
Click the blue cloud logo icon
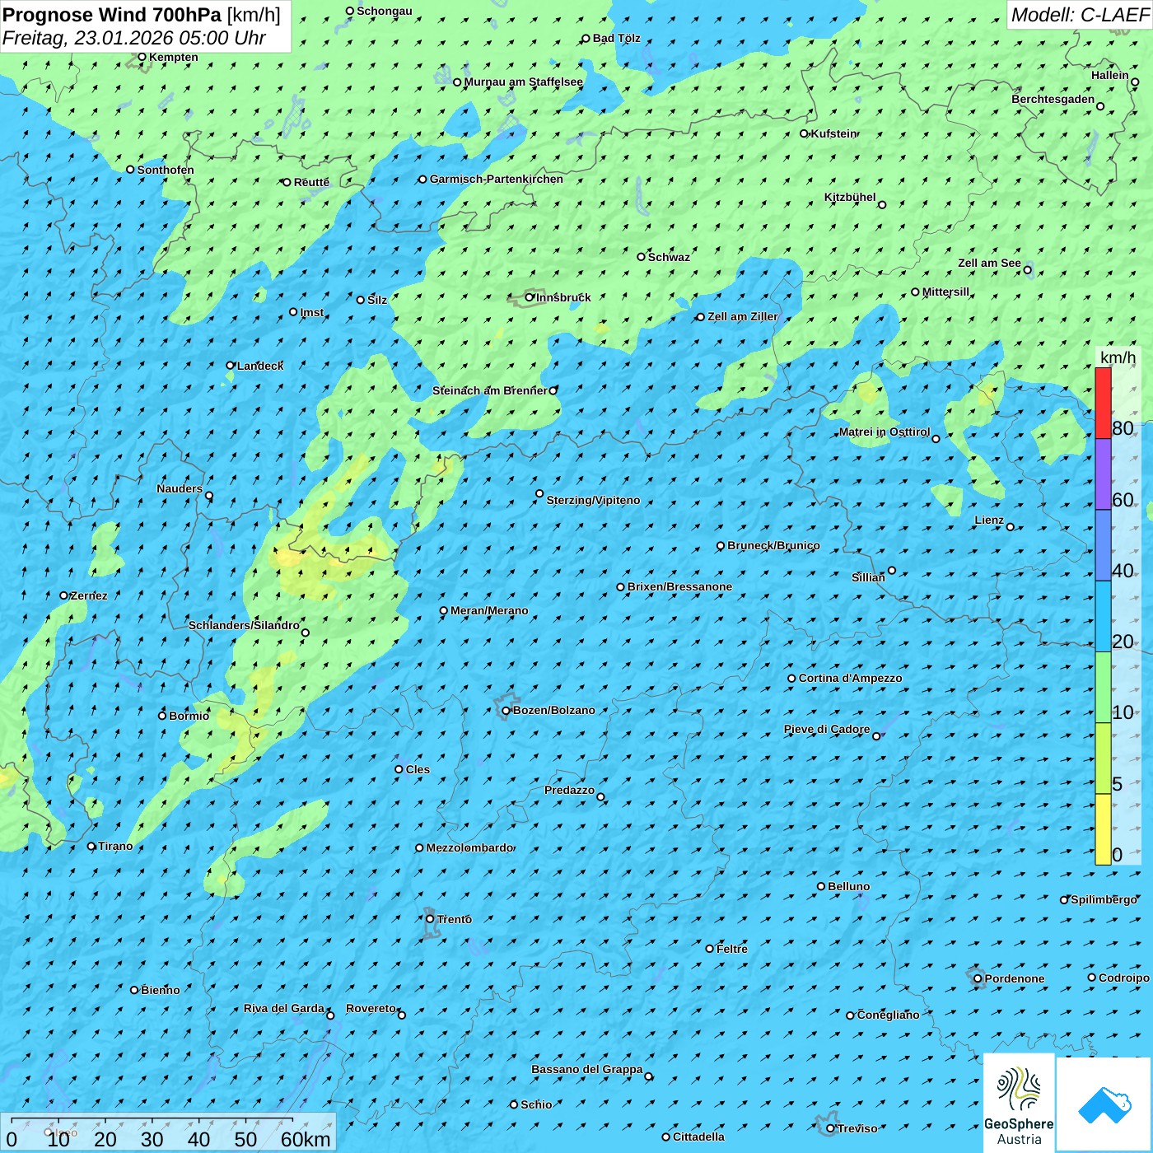point(1104,1104)
